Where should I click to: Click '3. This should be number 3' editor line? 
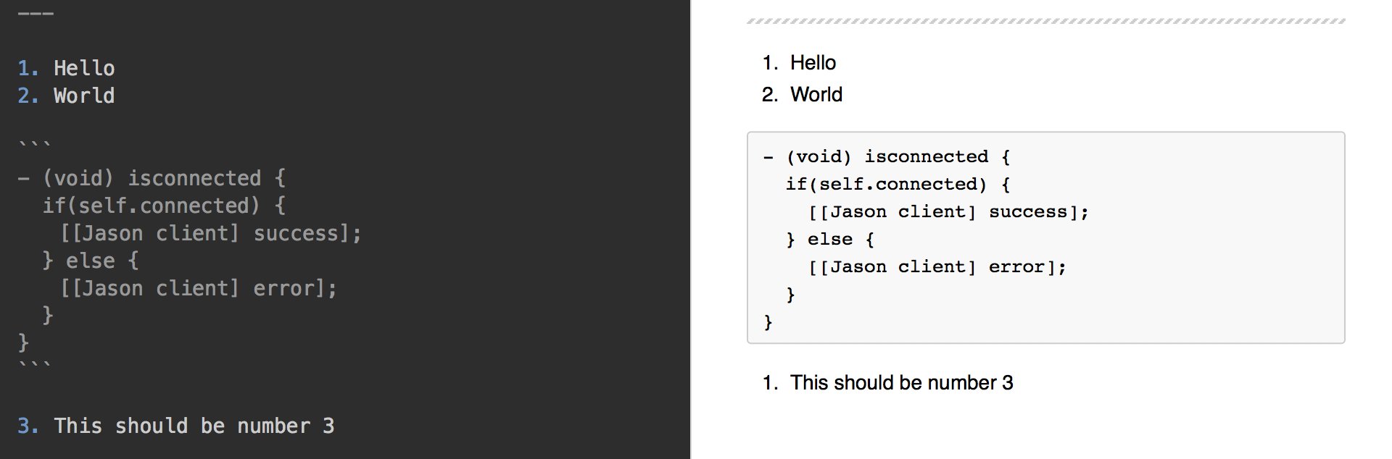pyautogui.click(x=176, y=426)
